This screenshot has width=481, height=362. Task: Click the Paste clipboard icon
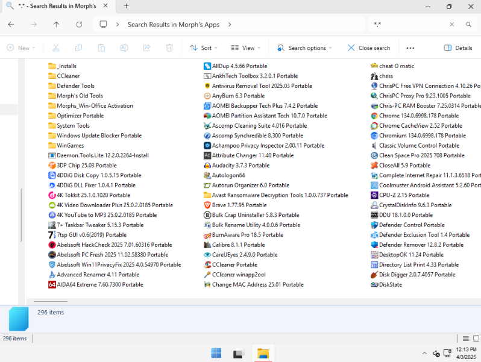101,48
